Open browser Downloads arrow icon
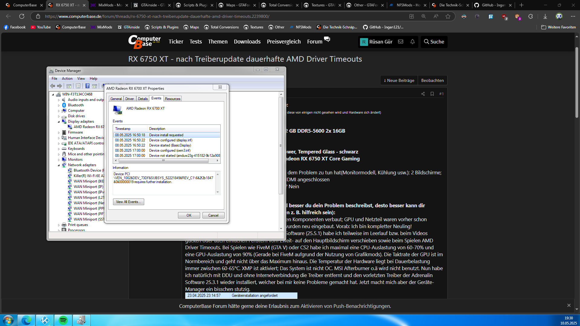This screenshot has width=580, height=326. [545, 16]
